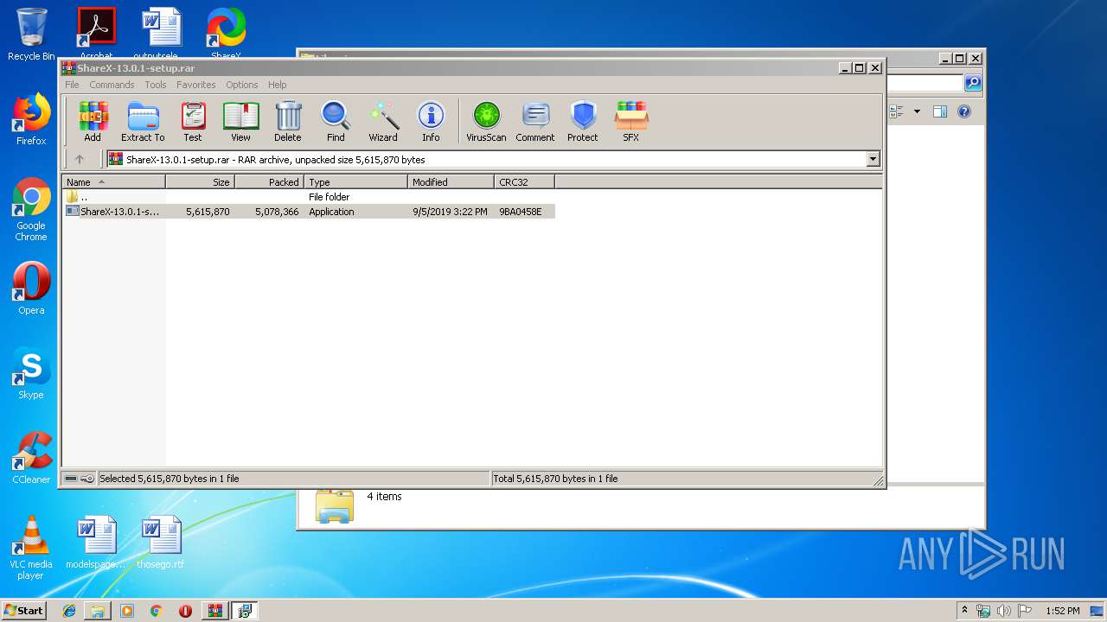Sort by the Name column header
This screenshot has width=1107, height=622.
coord(113,182)
